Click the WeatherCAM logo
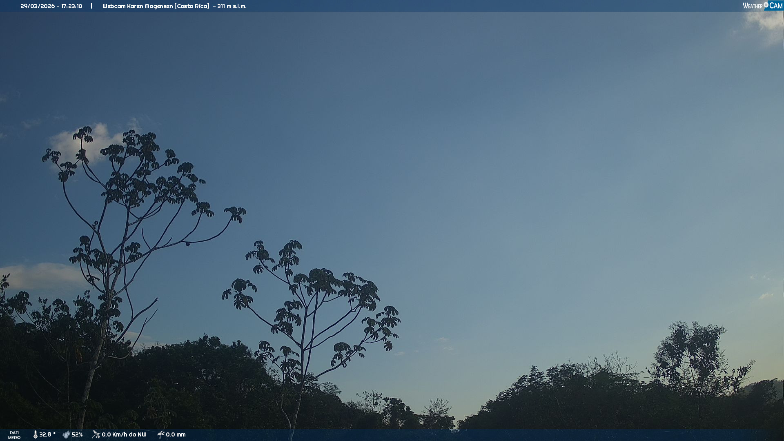The height and width of the screenshot is (441, 784). coord(762,6)
